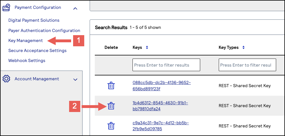285x136 pixels.
Task: Delete key 088cc5db using trash icon
Action: 111,85
